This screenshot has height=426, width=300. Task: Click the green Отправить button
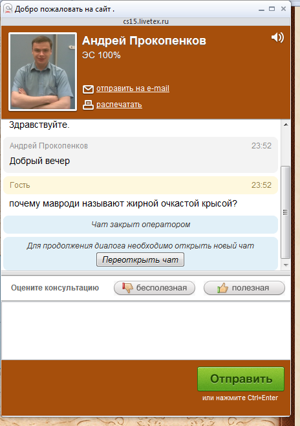tap(241, 379)
